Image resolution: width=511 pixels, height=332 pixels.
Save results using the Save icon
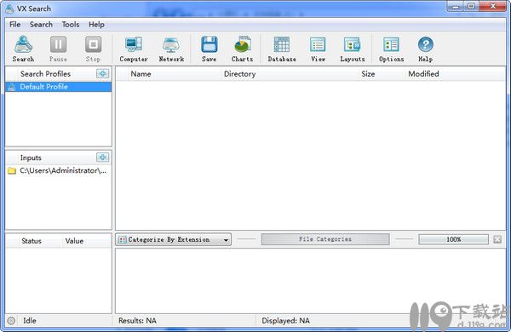[209, 49]
